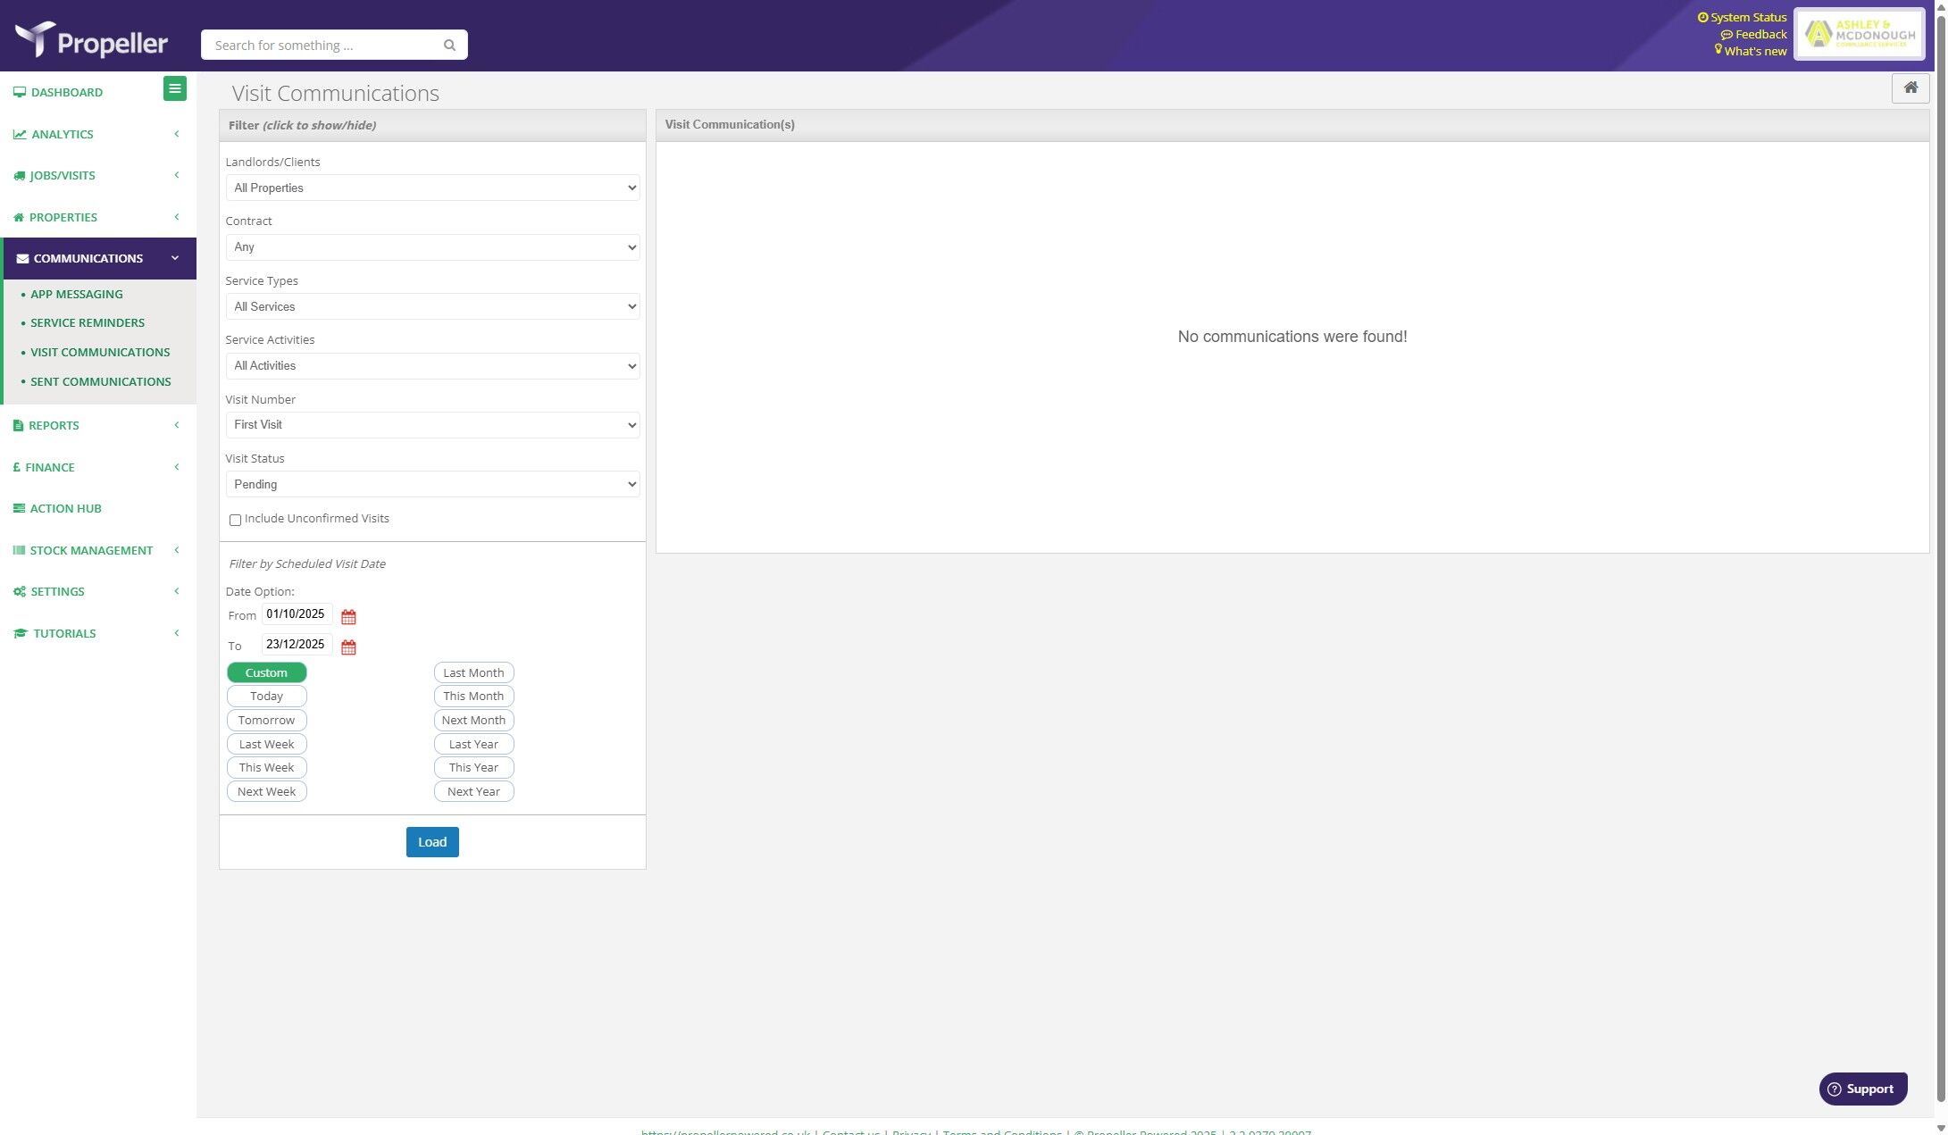Open the Visit Status dropdown

click(432, 484)
